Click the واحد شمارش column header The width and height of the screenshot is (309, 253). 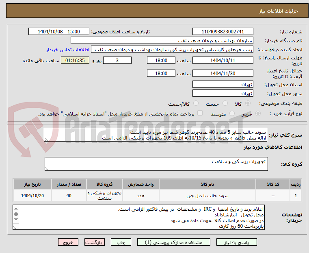[x=141, y=184]
